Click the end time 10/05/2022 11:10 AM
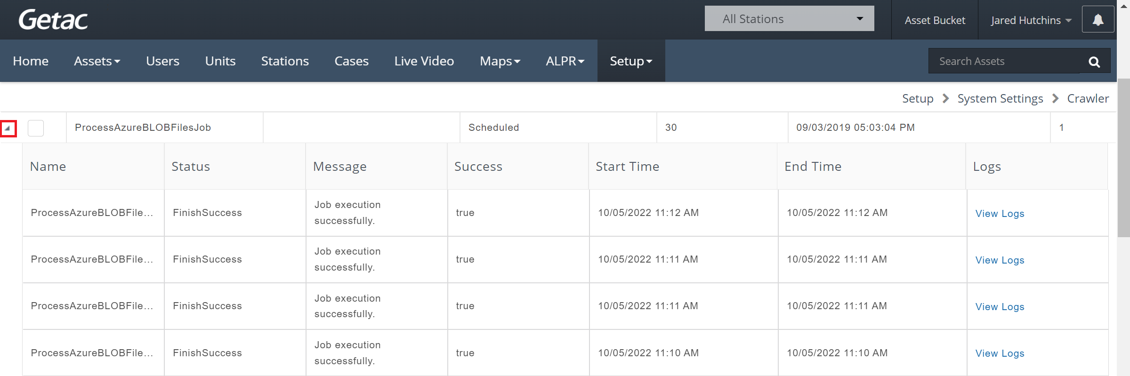This screenshot has height=376, width=1130. pyautogui.click(x=837, y=353)
